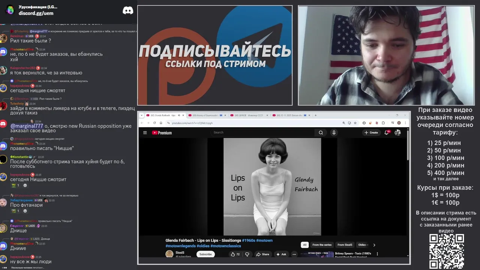Click the Create button
This screenshot has height=270, width=480.
coord(371,132)
